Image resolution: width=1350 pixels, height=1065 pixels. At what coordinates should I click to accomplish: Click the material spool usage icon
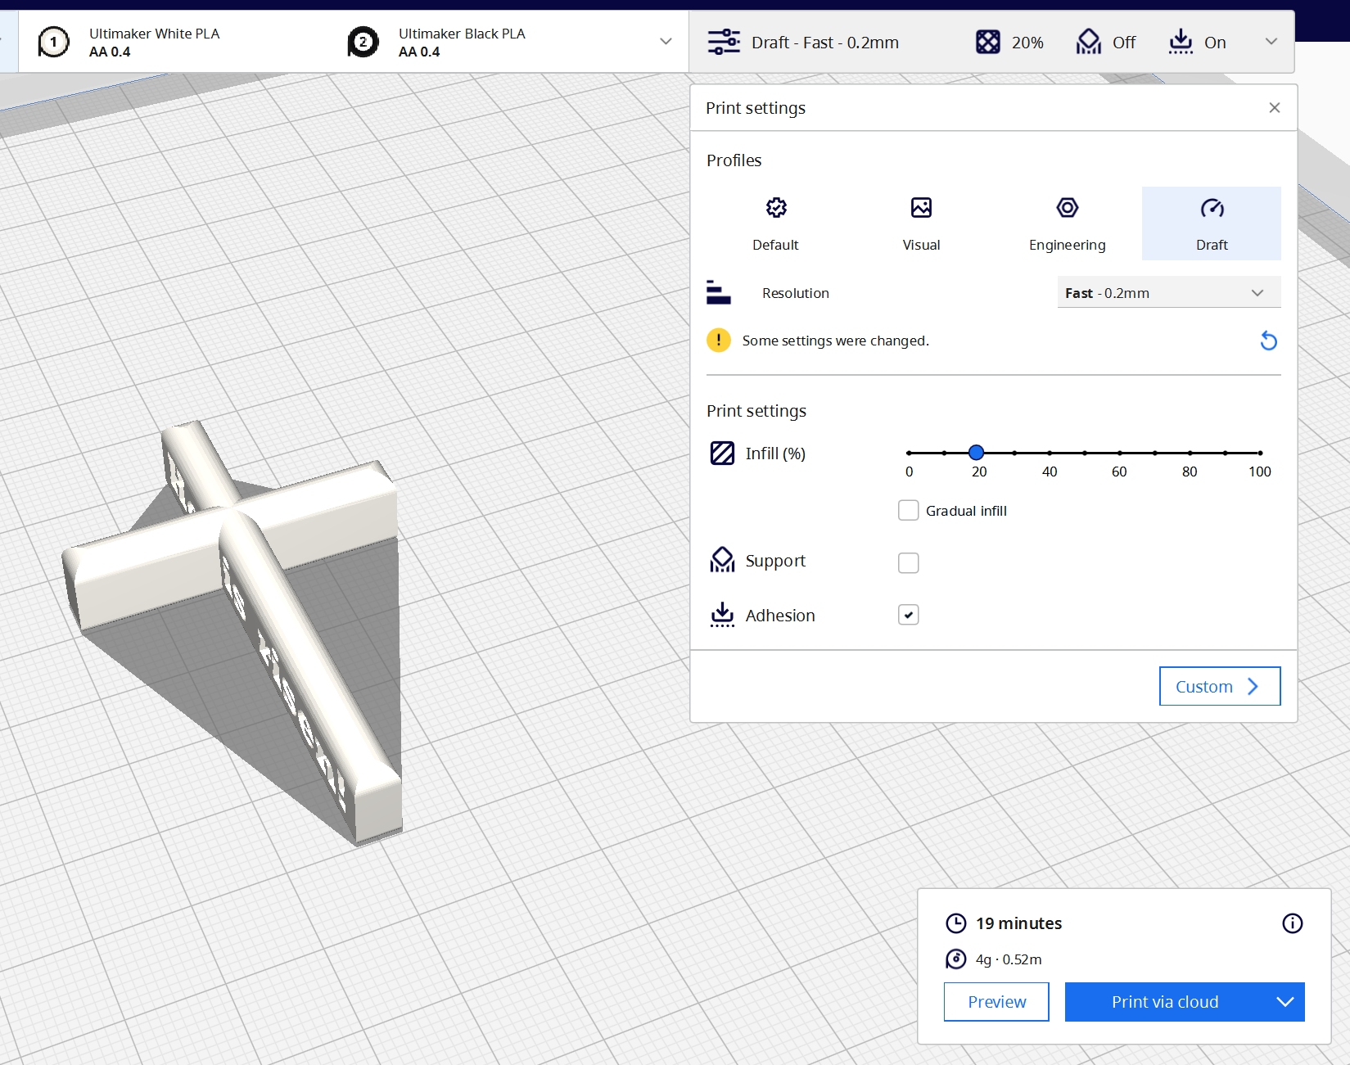click(x=955, y=959)
